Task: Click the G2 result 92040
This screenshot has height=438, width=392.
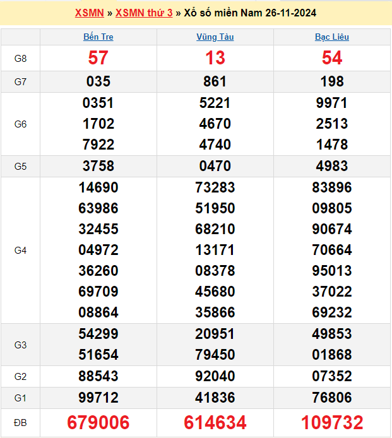Action: coord(215,377)
